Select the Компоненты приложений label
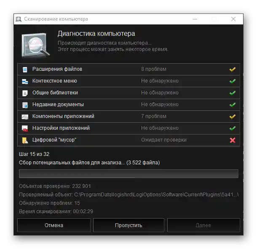This screenshot has width=257, height=249. coord(63,116)
